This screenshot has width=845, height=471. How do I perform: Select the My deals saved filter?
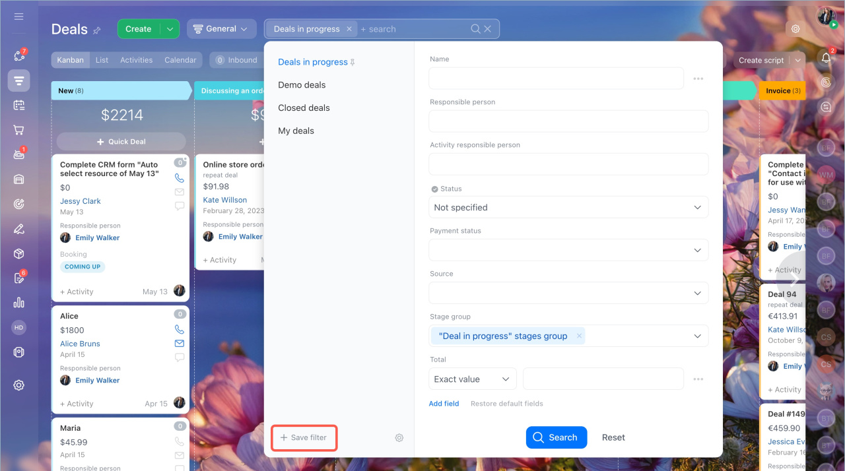(x=296, y=131)
